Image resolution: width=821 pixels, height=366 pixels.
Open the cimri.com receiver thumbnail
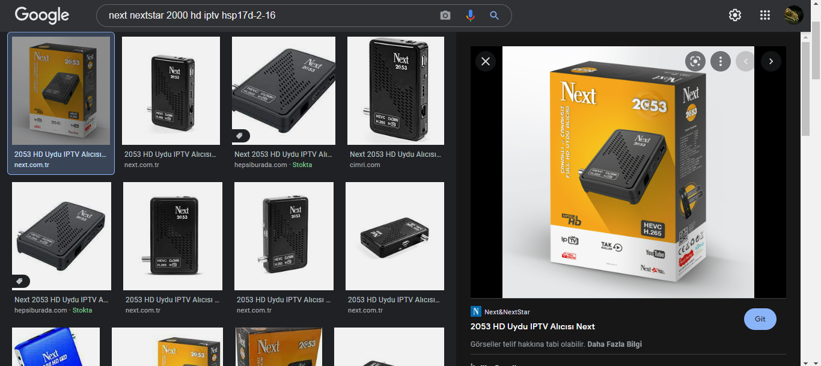pos(395,91)
